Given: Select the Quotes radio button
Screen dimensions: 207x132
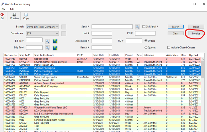Looking at the screenshot, I should click(x=146, y=47).
